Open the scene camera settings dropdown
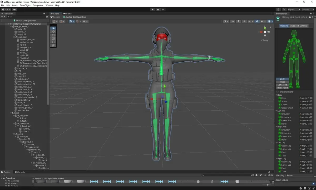 point(263,21)
